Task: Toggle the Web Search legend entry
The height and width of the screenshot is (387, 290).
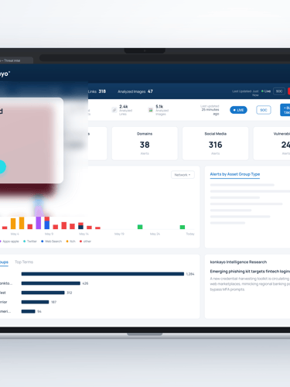Action: click(x=51, y=241)
